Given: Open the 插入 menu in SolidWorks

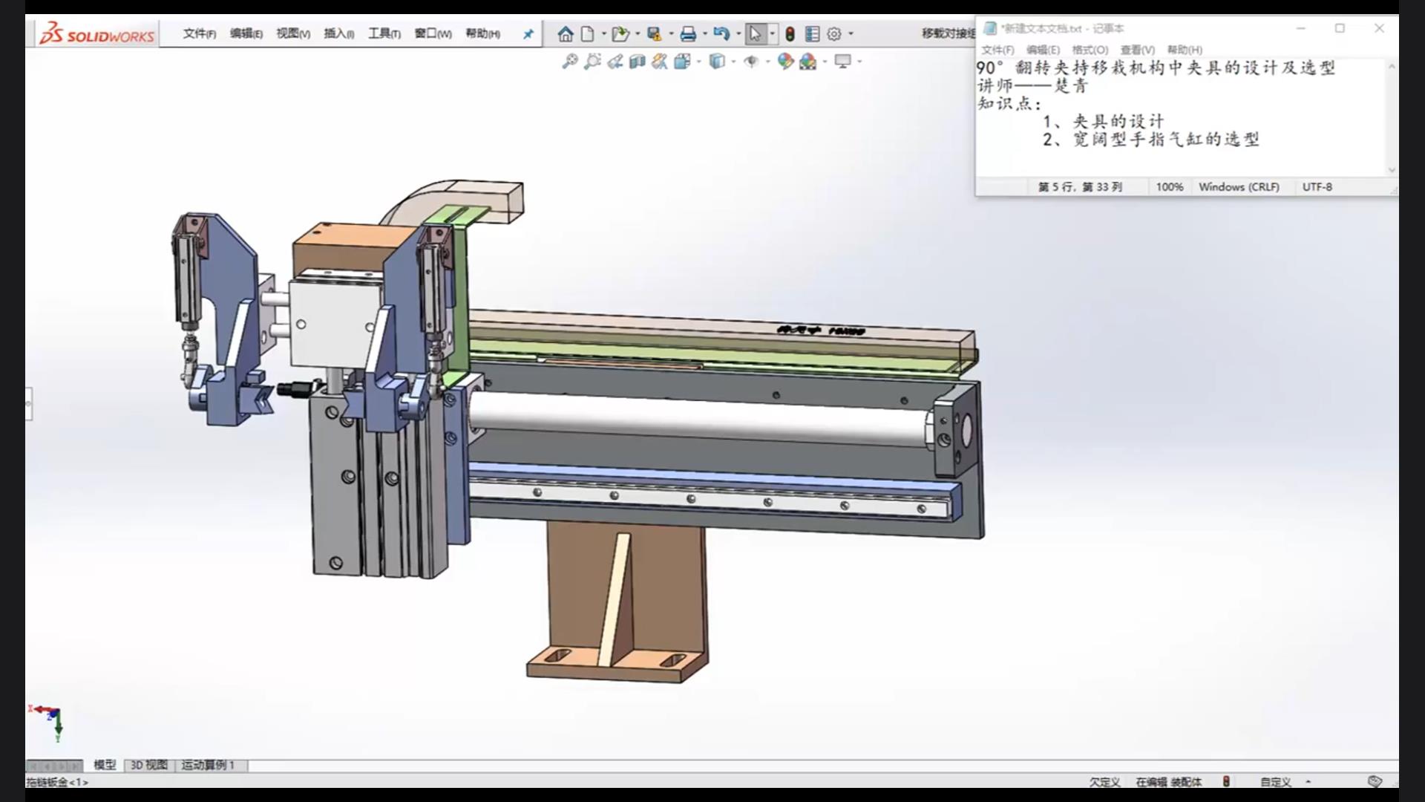Looking at the screenshot, I should click(x=338, y=33).
